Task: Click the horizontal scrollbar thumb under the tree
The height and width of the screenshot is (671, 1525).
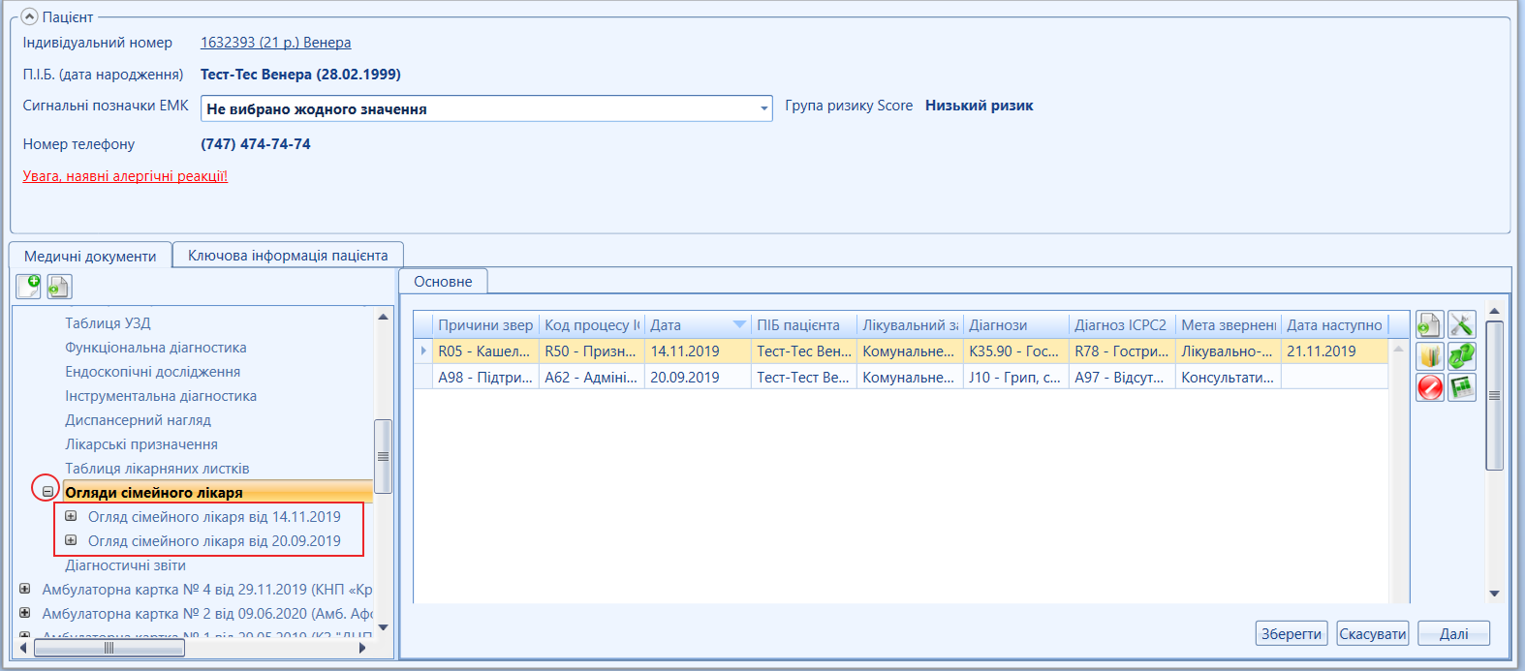Action: pos(109,648)
